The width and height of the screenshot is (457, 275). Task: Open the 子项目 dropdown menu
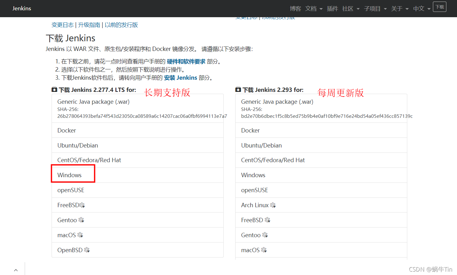(x=375, y=8)
